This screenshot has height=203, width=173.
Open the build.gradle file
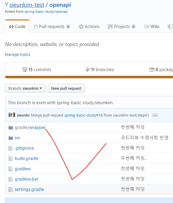(x=27, y=158)
